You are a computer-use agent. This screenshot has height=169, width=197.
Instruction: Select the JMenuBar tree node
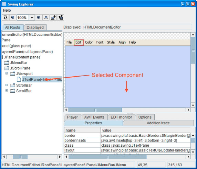point(19,63)
